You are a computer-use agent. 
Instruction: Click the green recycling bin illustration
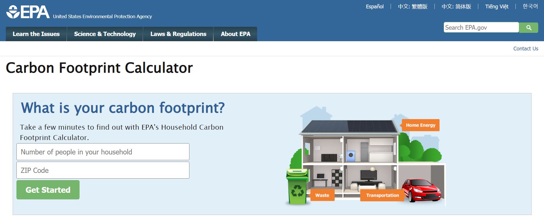pyautogui.click(x=297, y=187)
